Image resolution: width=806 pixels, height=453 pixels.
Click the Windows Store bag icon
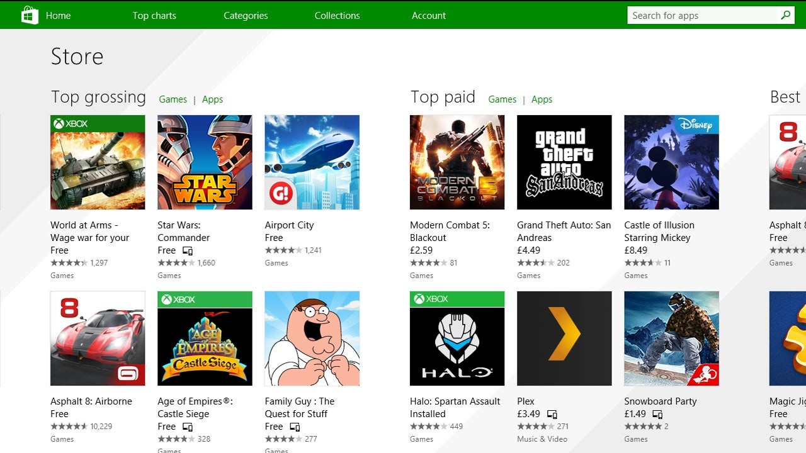click(x=30, y=15)
